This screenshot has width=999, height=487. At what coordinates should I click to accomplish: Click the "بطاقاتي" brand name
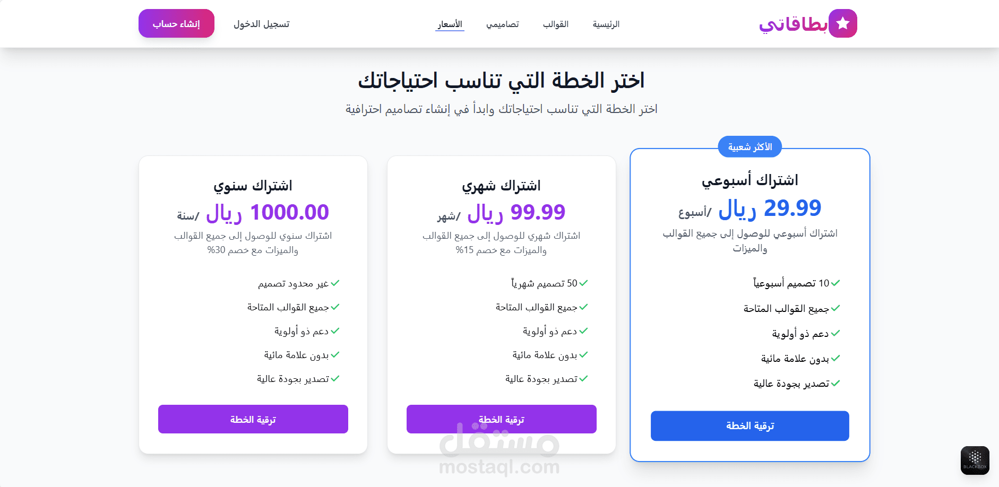tap(793, 24)
